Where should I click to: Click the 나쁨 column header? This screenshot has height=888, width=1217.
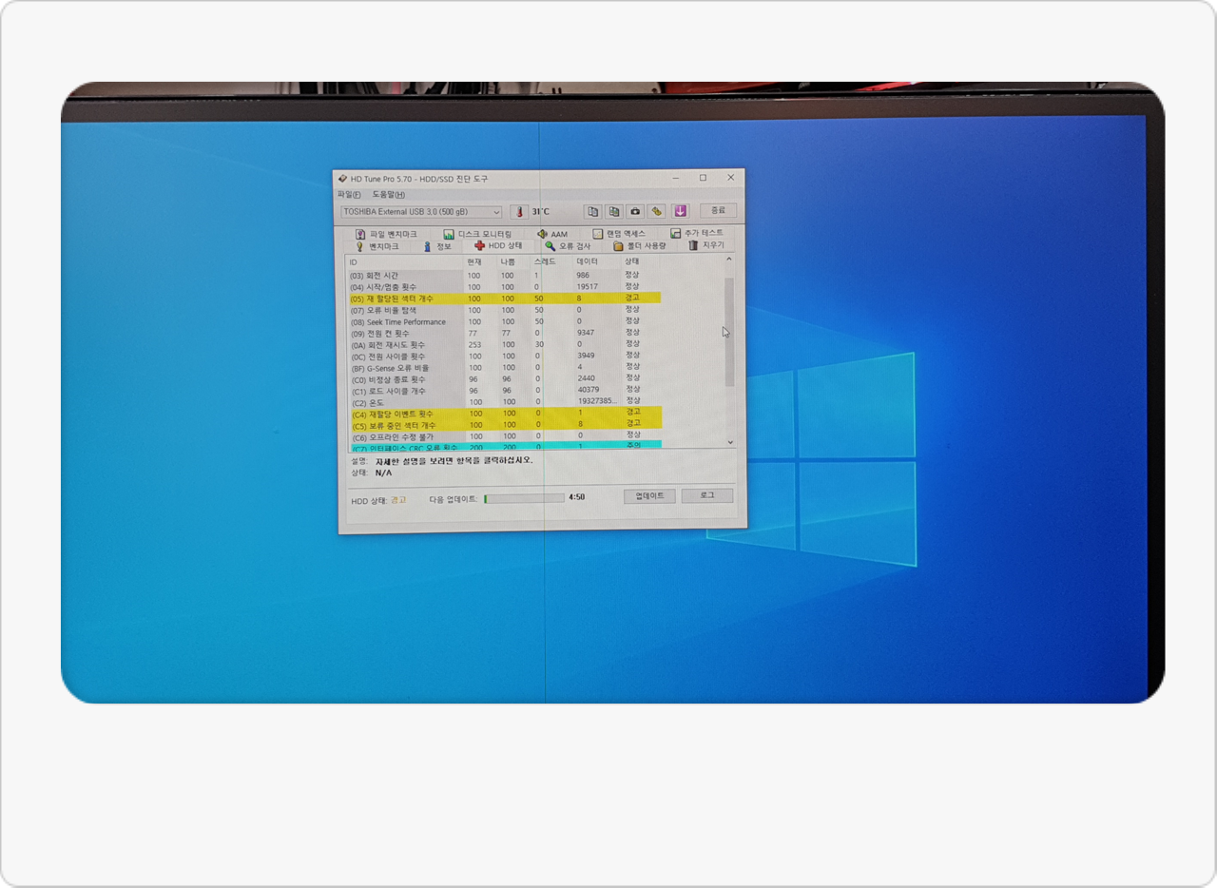point(513,261)
